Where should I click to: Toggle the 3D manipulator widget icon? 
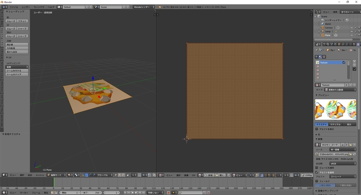[82, 175]
